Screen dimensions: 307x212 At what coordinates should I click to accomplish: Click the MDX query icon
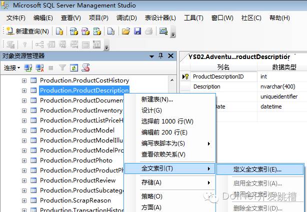(74, 31)
